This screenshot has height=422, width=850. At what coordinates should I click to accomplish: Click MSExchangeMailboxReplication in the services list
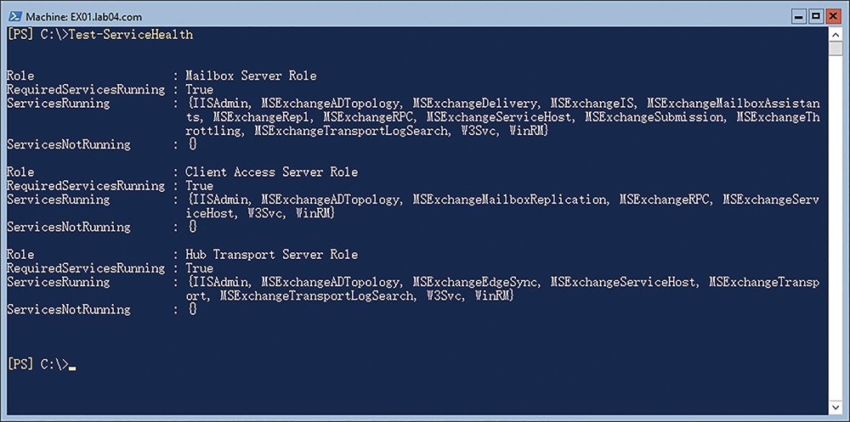509,200
